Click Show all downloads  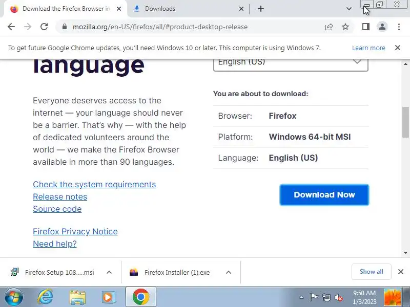371,272
